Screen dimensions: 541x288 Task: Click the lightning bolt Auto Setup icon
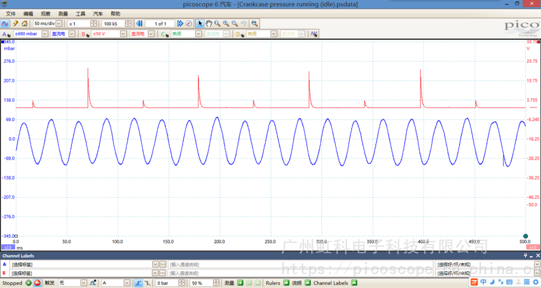pos(16,24)
